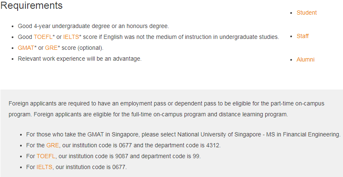The height and width of the screenshot is (177, 343).
Task: Click GRE link next to institution code 0677
Action: 53,145
